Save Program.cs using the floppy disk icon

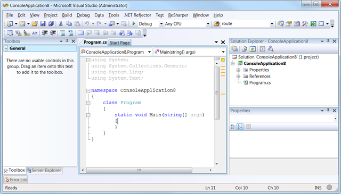pyautogui.click(x=43, y=24)
